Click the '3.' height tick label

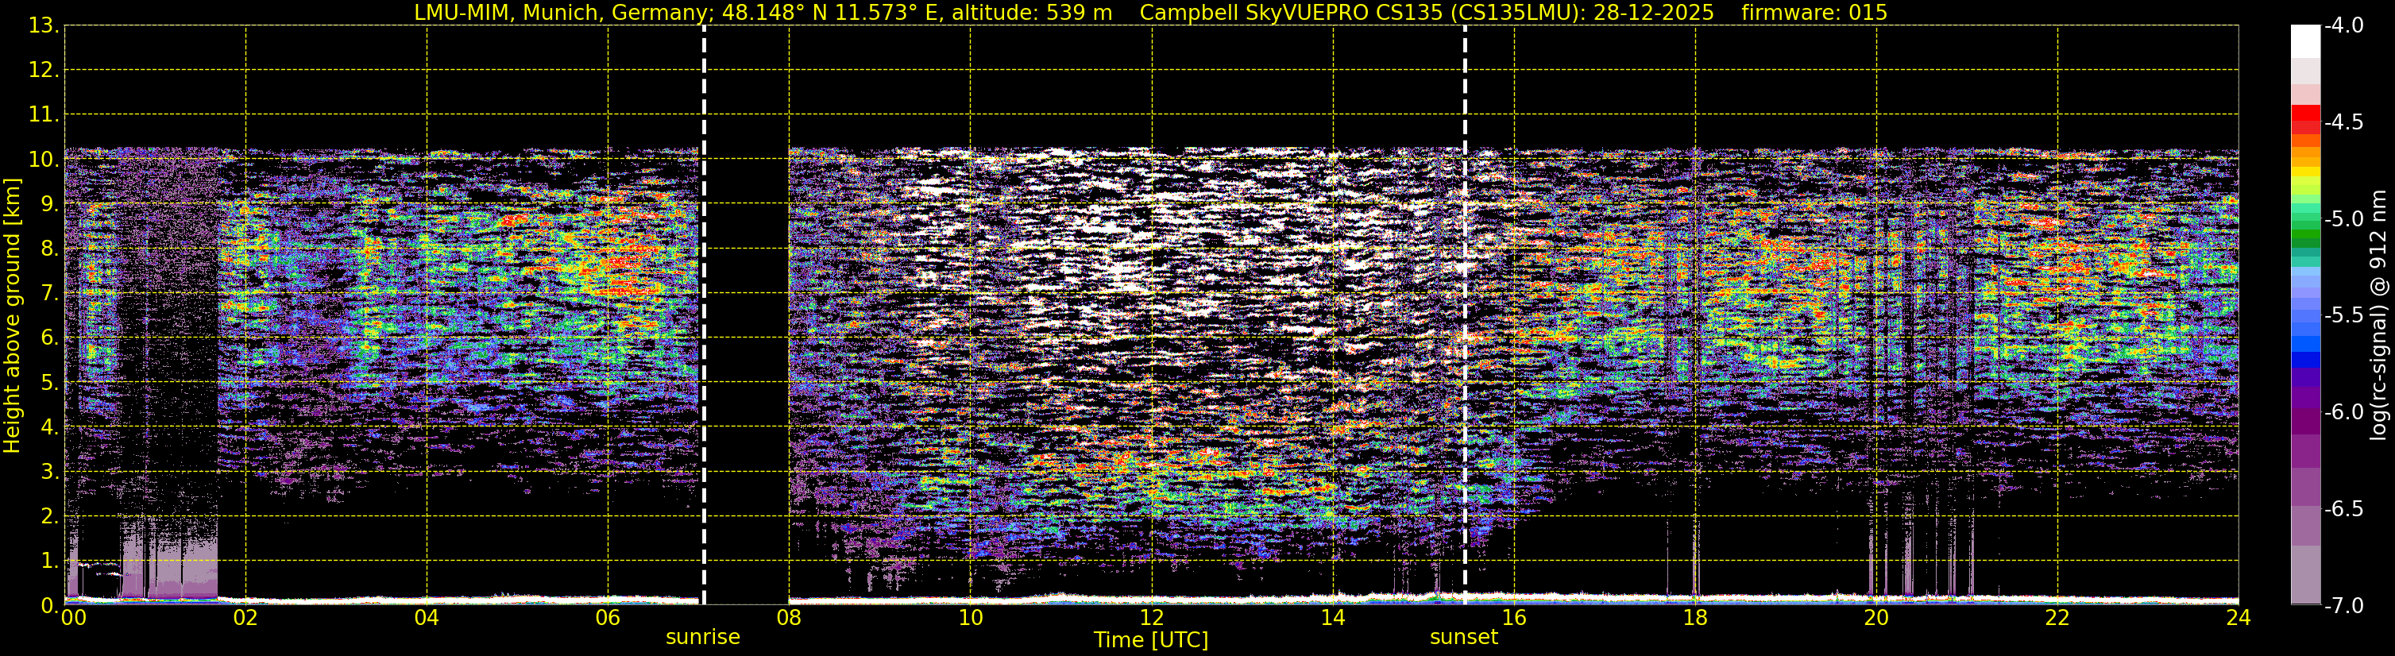50,472
